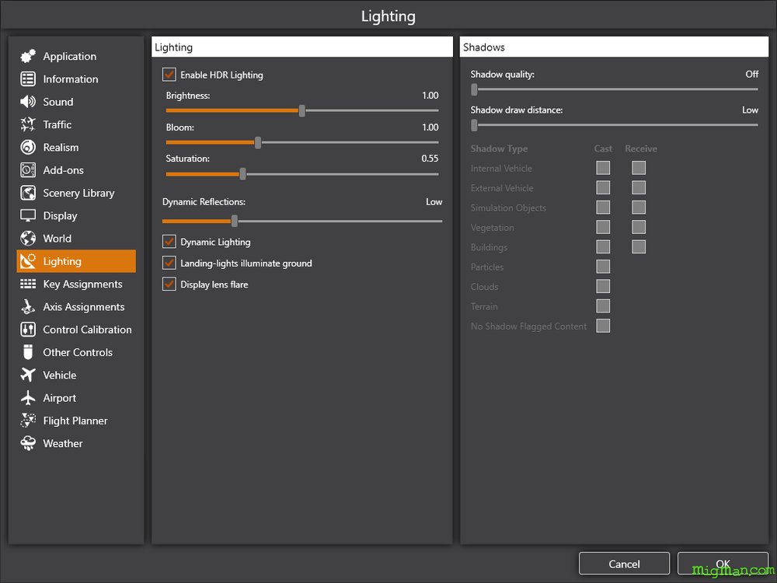Screen dimensions: 777x583
Task: Enable Clouds Cast shadow checkbox
Action: [x=603, y=287]
